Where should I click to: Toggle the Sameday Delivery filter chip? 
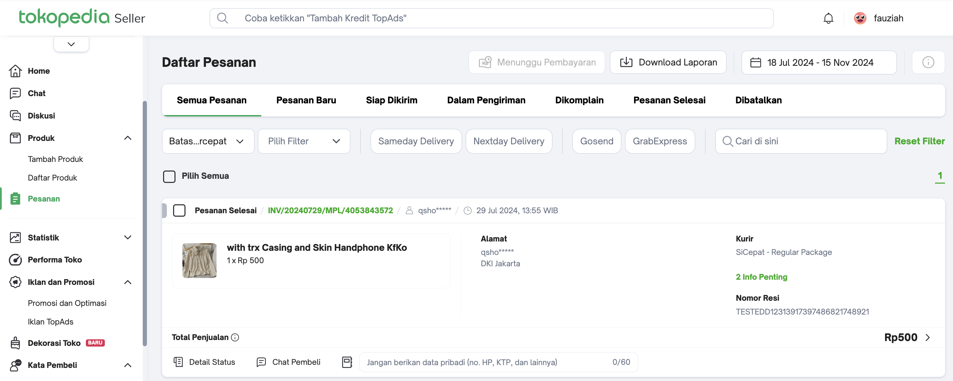(x=416, y=141)
